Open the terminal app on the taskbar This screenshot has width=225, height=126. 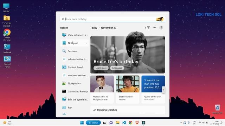pos(143,122)
